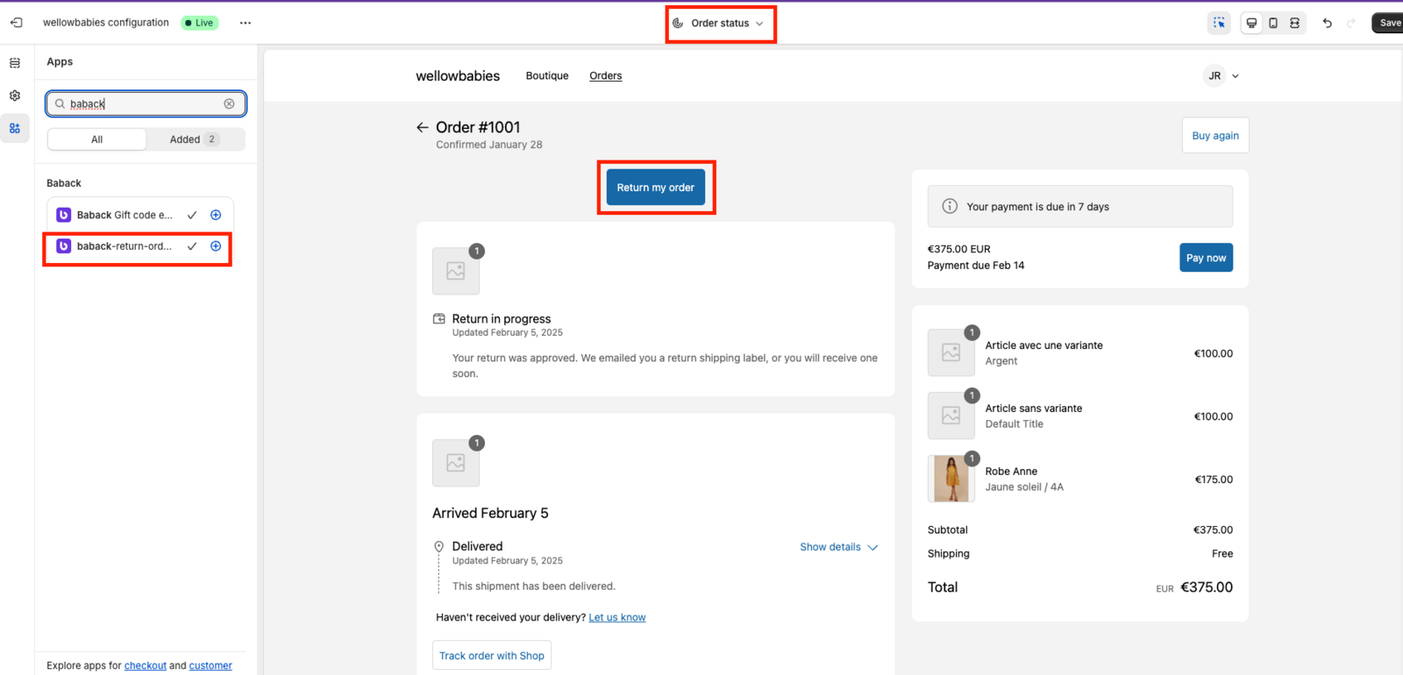Click the Baback Gift code row
This screenshot has height=675, width=1403.
pos(140,215)
